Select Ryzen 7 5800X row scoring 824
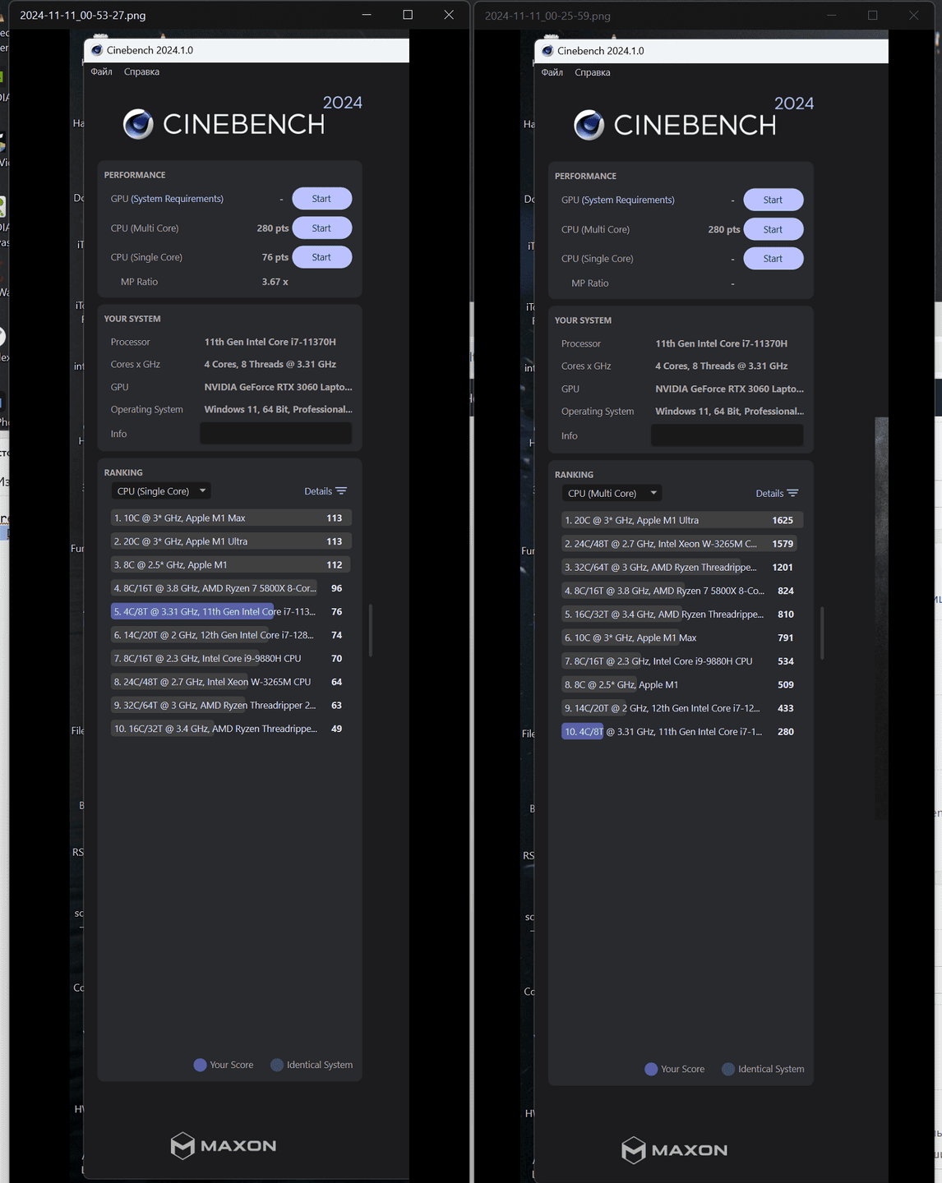942x1183 pixels. click(x=682, y=591)
